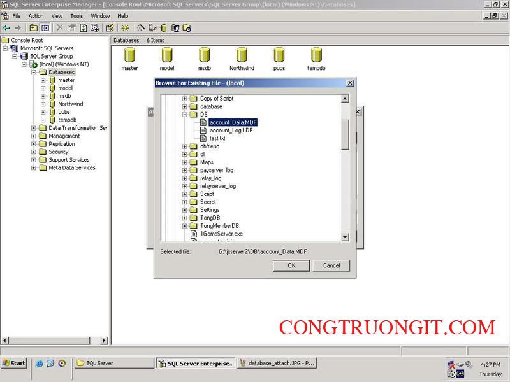This screenshot has width=510, height=382.
Task: Click the New Job toolbar icon
Action: pyautogui.click(x=187, y=28)
